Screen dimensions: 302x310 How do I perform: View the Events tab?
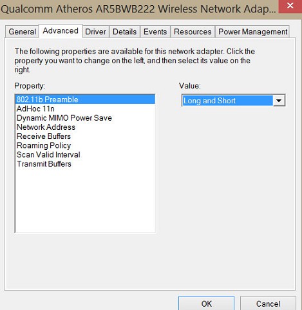[155, 32]
